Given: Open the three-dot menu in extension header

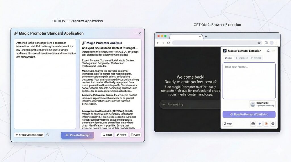Looking at the screenshot, I should [x=273, y=51].
